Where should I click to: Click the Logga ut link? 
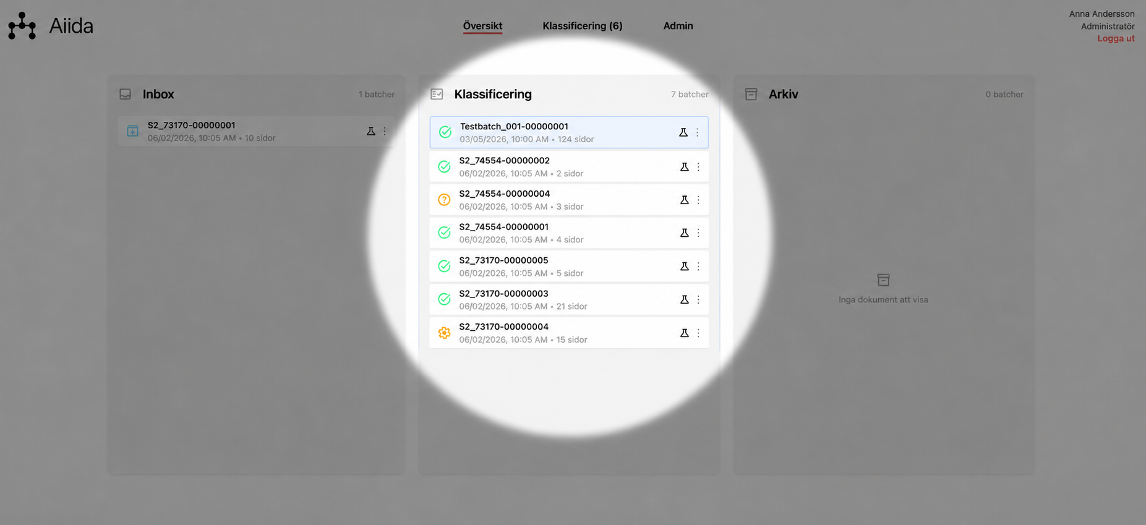click(1116, 38)
